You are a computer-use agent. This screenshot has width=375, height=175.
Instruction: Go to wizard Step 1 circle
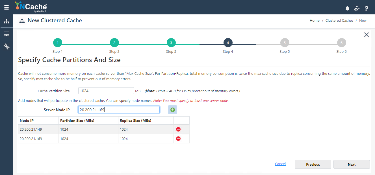pyautogui.click(x=58, y=43)
